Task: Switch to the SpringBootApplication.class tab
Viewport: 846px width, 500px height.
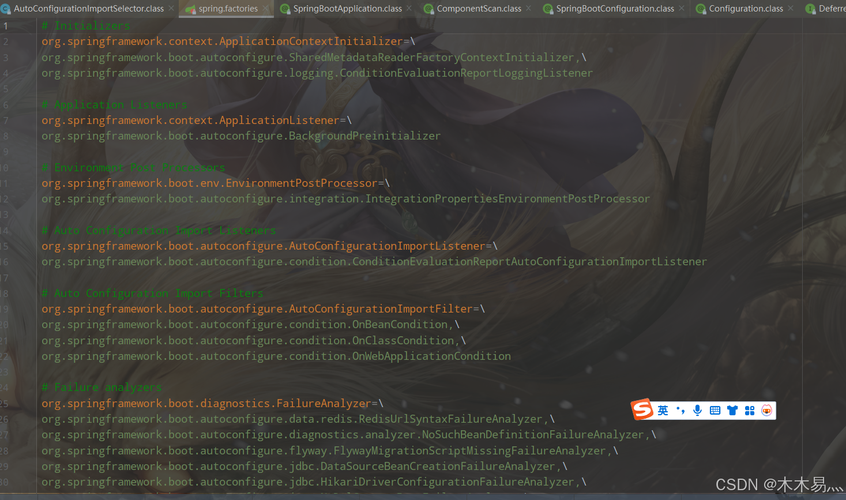Action: [348, 9]
